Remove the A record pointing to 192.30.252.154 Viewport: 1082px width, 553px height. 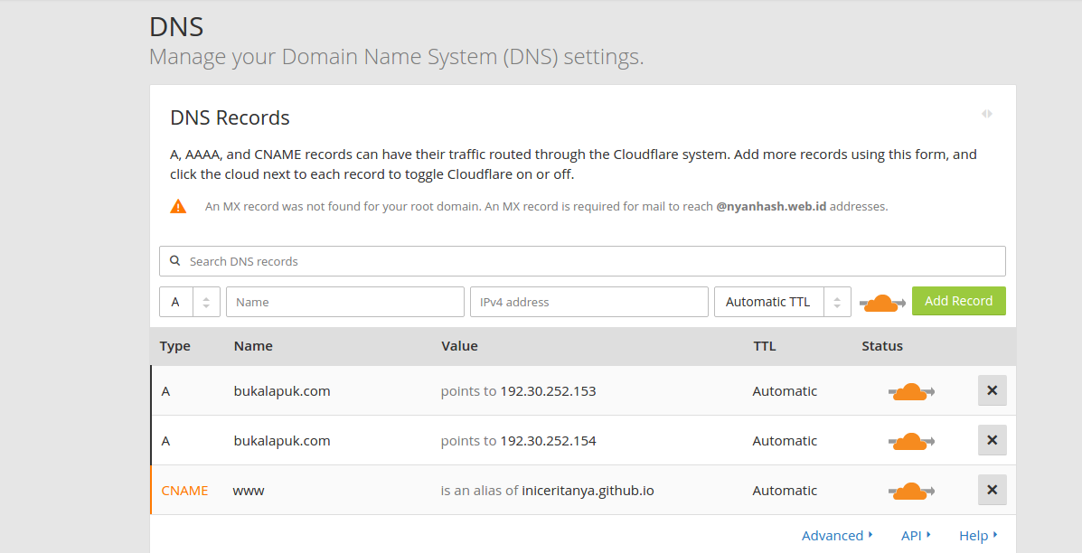point(992,440)
